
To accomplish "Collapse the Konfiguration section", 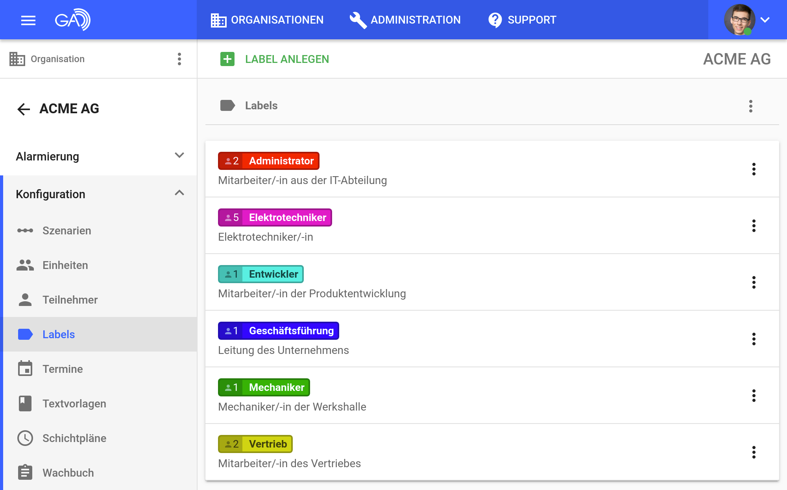I will (x=179, y=193).
